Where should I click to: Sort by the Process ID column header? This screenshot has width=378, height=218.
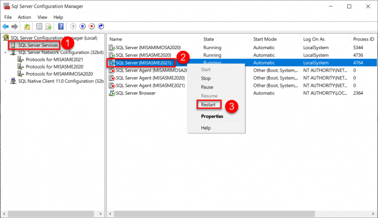pyautogui.click(x=363, y=39)
